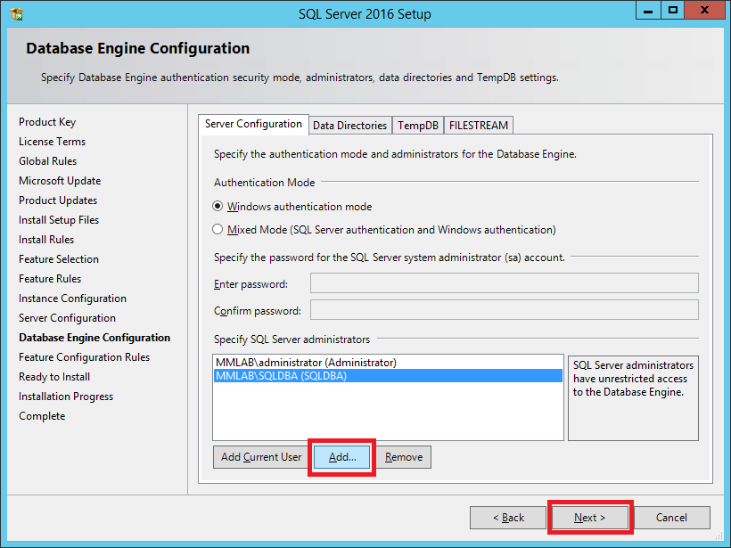Click the Add Current User button
Screen dimensions: 731x548
(x=261, y=457)
